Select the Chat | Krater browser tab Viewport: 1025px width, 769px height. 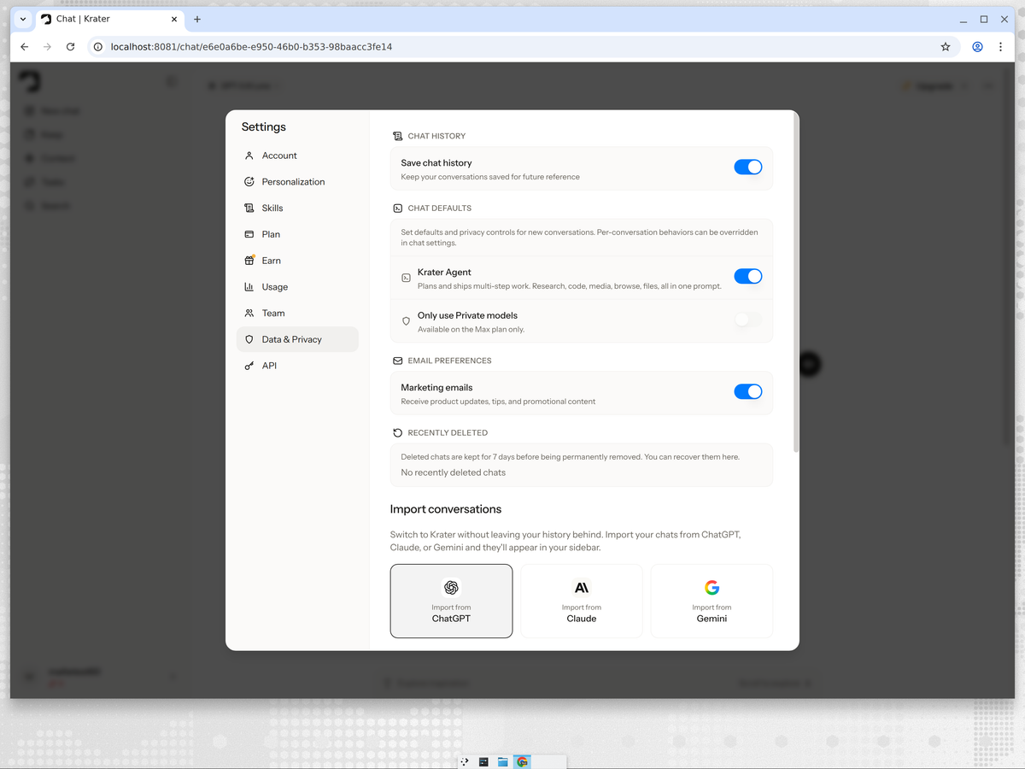[x=110, y=19]
